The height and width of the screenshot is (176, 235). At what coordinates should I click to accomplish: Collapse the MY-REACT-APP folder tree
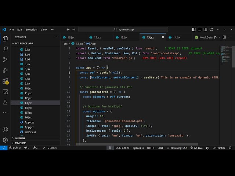(24, 43)
